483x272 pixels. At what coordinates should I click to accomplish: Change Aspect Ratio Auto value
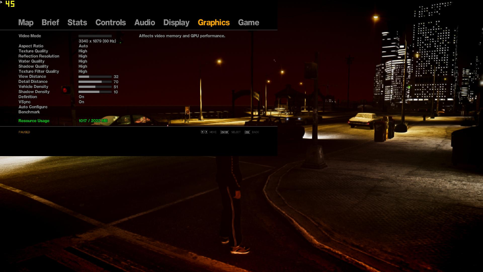coord(83,46)
